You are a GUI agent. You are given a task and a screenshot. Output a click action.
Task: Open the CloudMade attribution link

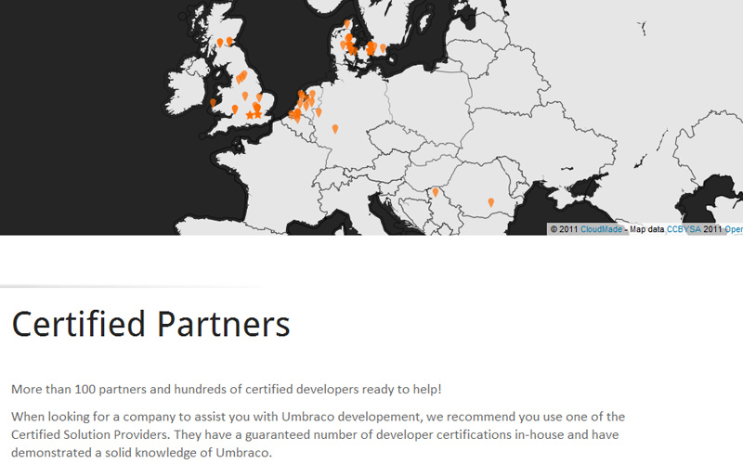point(601,229)
